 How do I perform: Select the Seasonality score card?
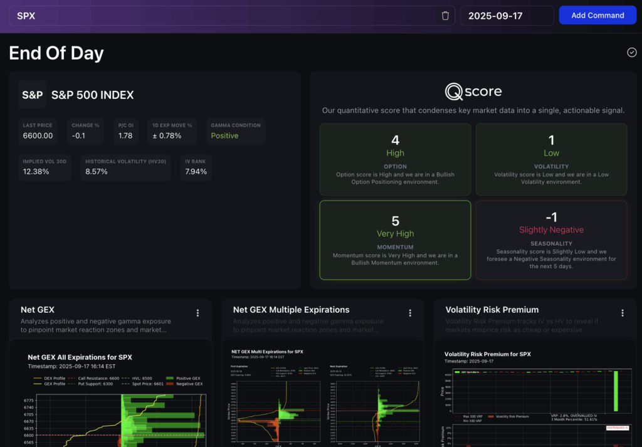pyautogui.click(x=551, y=240)
